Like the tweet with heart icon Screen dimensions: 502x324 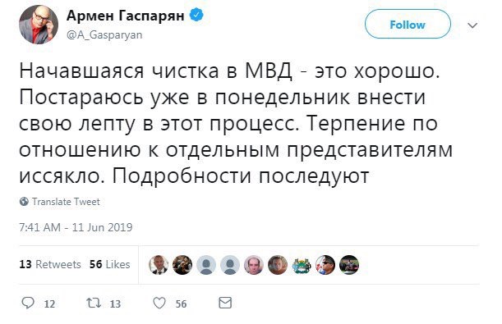click(x=159, y=303)
